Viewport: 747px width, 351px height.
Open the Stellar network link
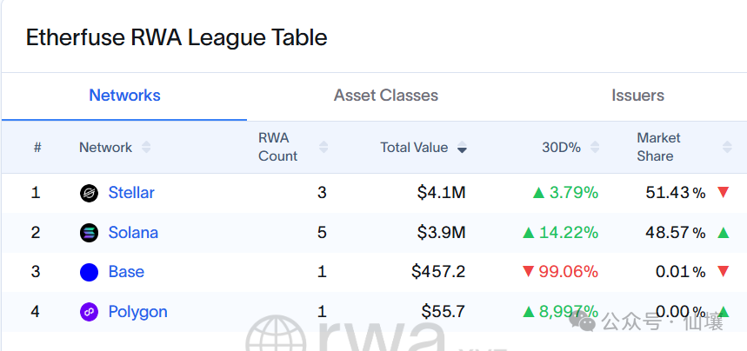pos(131,193)
